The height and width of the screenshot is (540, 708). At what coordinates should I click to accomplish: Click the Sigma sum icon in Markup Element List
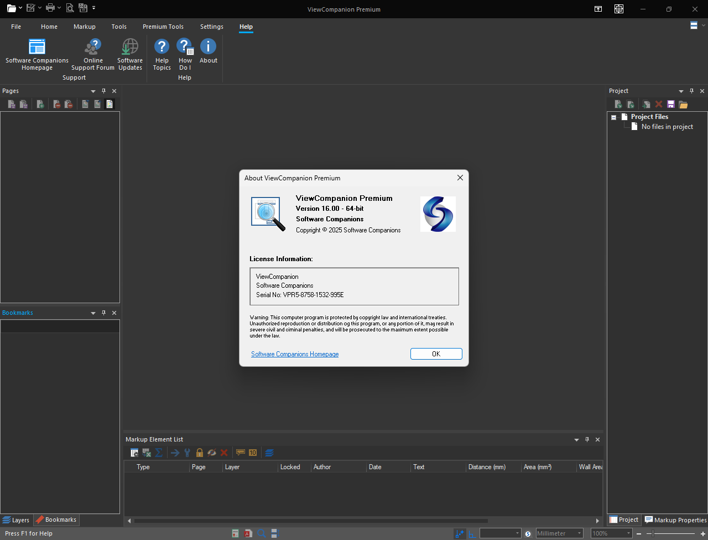159,453
